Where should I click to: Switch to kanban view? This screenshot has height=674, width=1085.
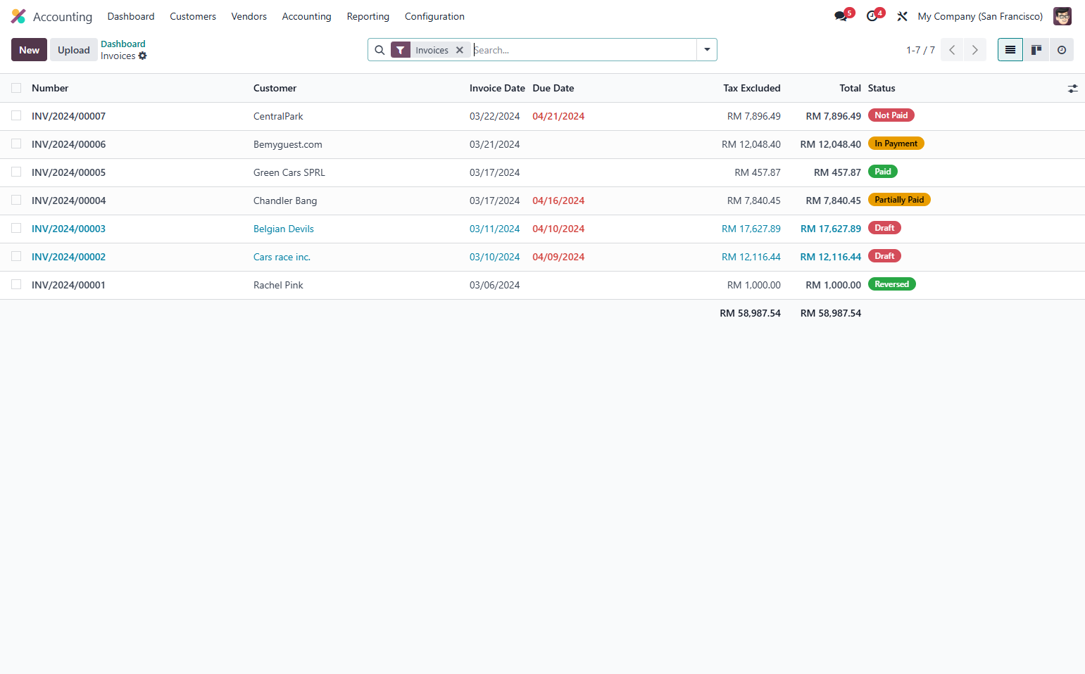point(1036,50)
